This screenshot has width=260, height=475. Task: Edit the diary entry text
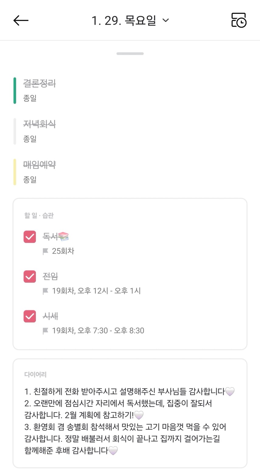[125, 420]
